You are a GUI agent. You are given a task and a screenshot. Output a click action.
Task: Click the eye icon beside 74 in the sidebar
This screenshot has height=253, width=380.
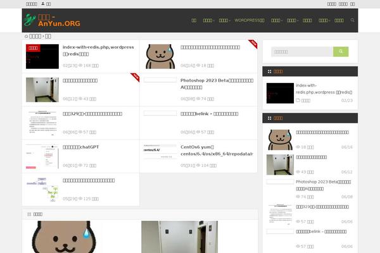click(298, 197)
